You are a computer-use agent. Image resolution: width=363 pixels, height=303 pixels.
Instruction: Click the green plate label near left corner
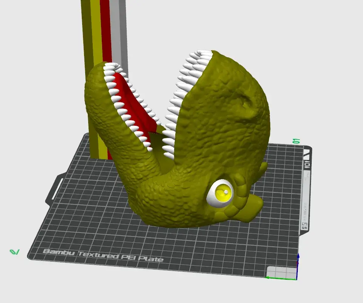(15, 251)
